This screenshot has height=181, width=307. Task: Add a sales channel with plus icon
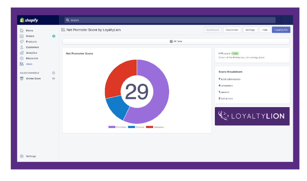click(x=53, y=73)
